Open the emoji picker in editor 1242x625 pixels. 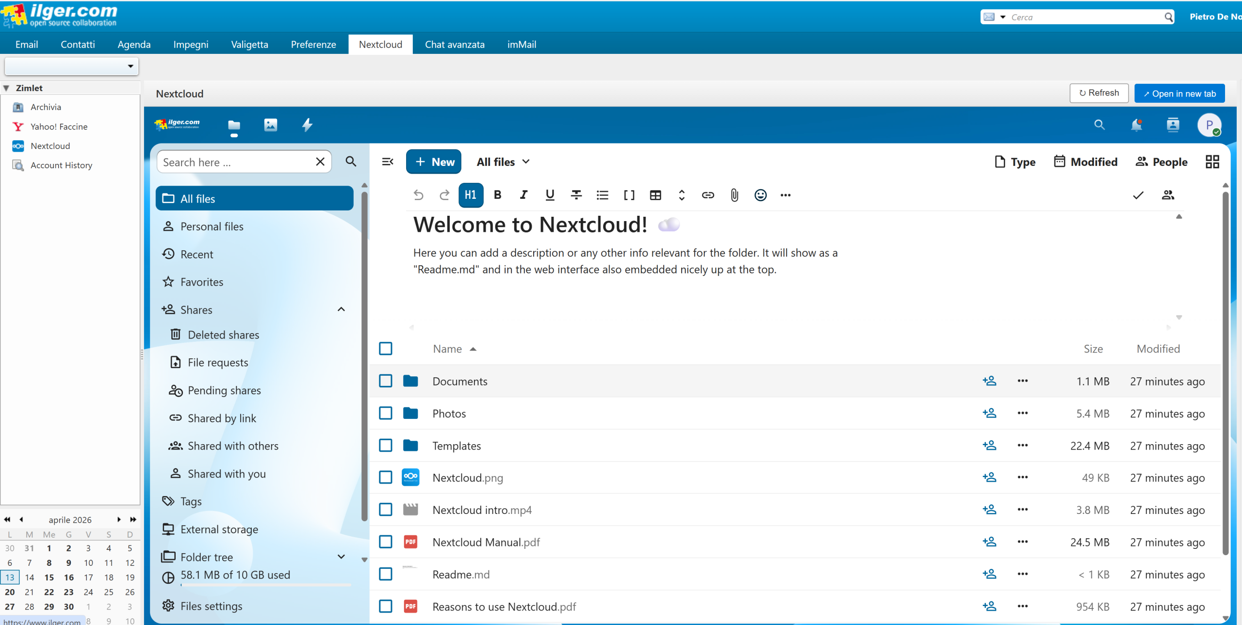(x=760, y=195)
